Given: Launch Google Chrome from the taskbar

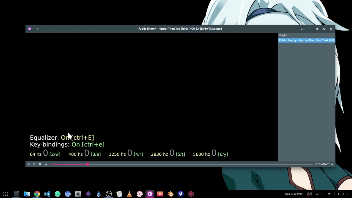Looking at the screenshot, I should click(37, 194).
